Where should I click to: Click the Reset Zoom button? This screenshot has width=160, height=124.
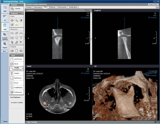click(x=153, y=4)
